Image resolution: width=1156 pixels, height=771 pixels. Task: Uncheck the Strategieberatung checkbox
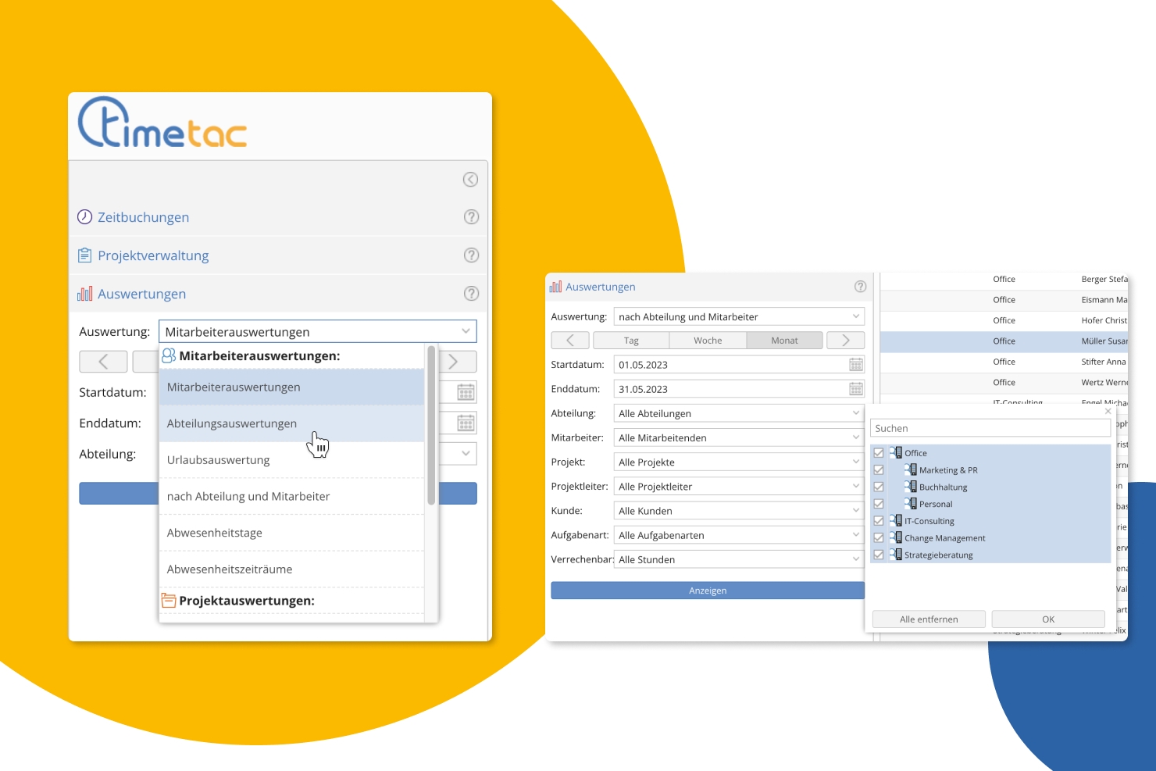[x=879, y=555]
